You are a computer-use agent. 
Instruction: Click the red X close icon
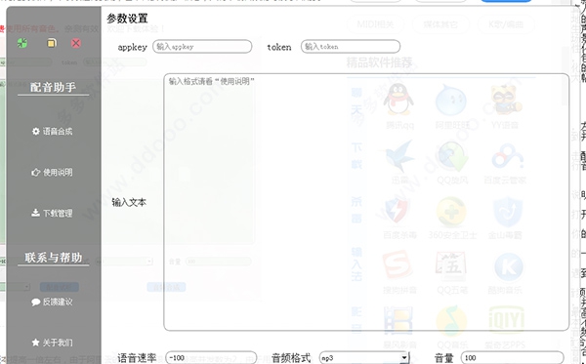point(76,43)
